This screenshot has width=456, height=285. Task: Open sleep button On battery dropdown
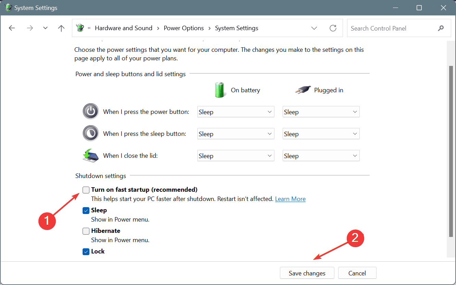236,134
